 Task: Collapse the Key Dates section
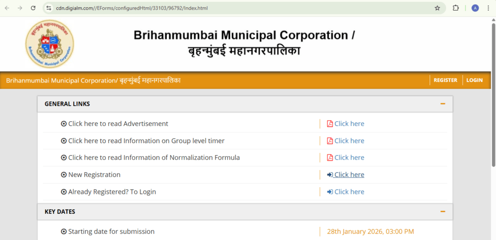point(443,211)
